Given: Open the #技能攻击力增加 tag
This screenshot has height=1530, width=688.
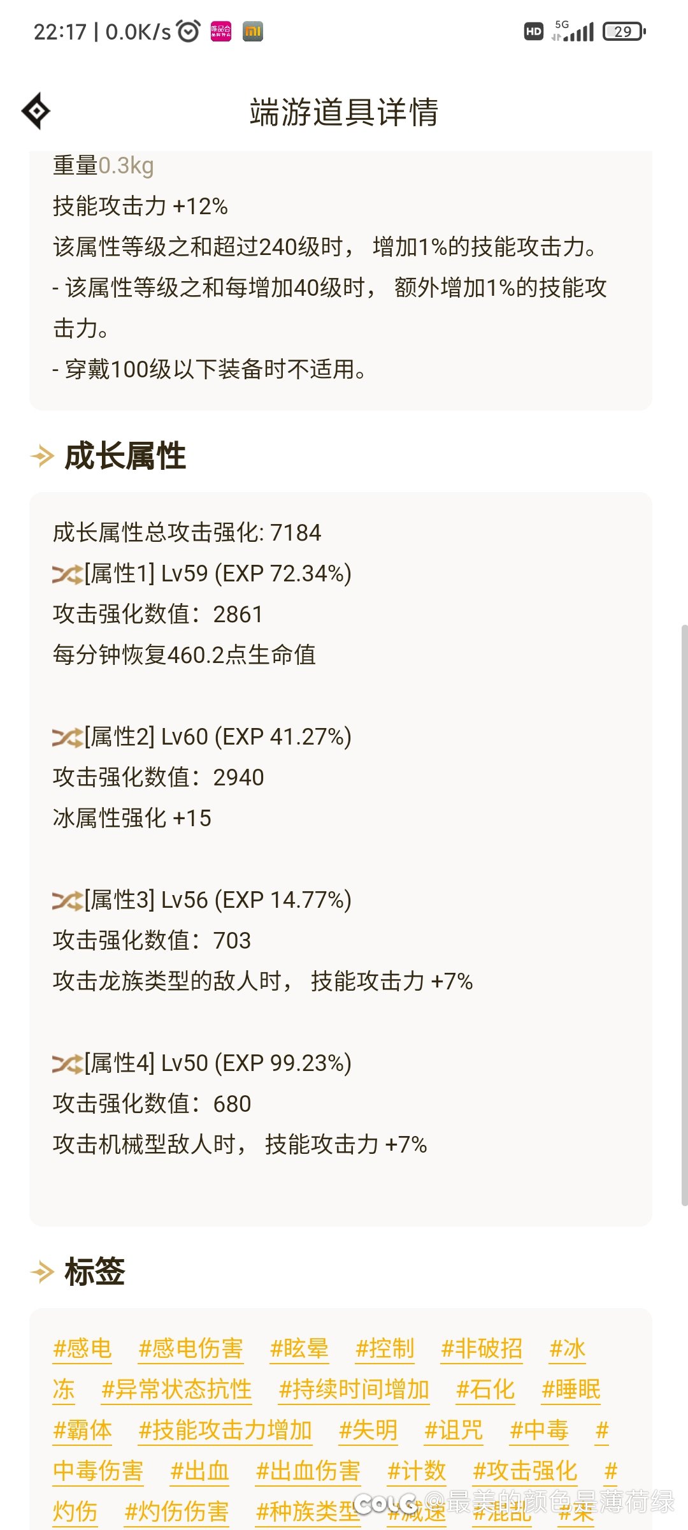Looking at the screenshot, I should [225, 1431].
